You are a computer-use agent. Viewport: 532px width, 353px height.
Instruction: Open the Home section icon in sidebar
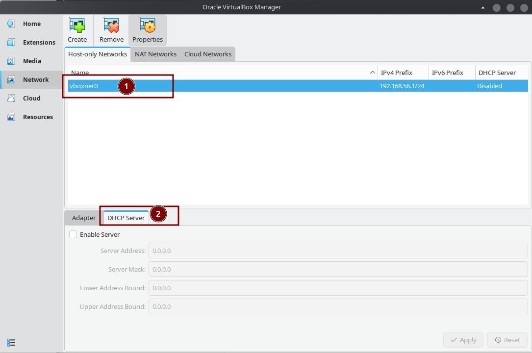pyautogui.click(x=11, y=24)
